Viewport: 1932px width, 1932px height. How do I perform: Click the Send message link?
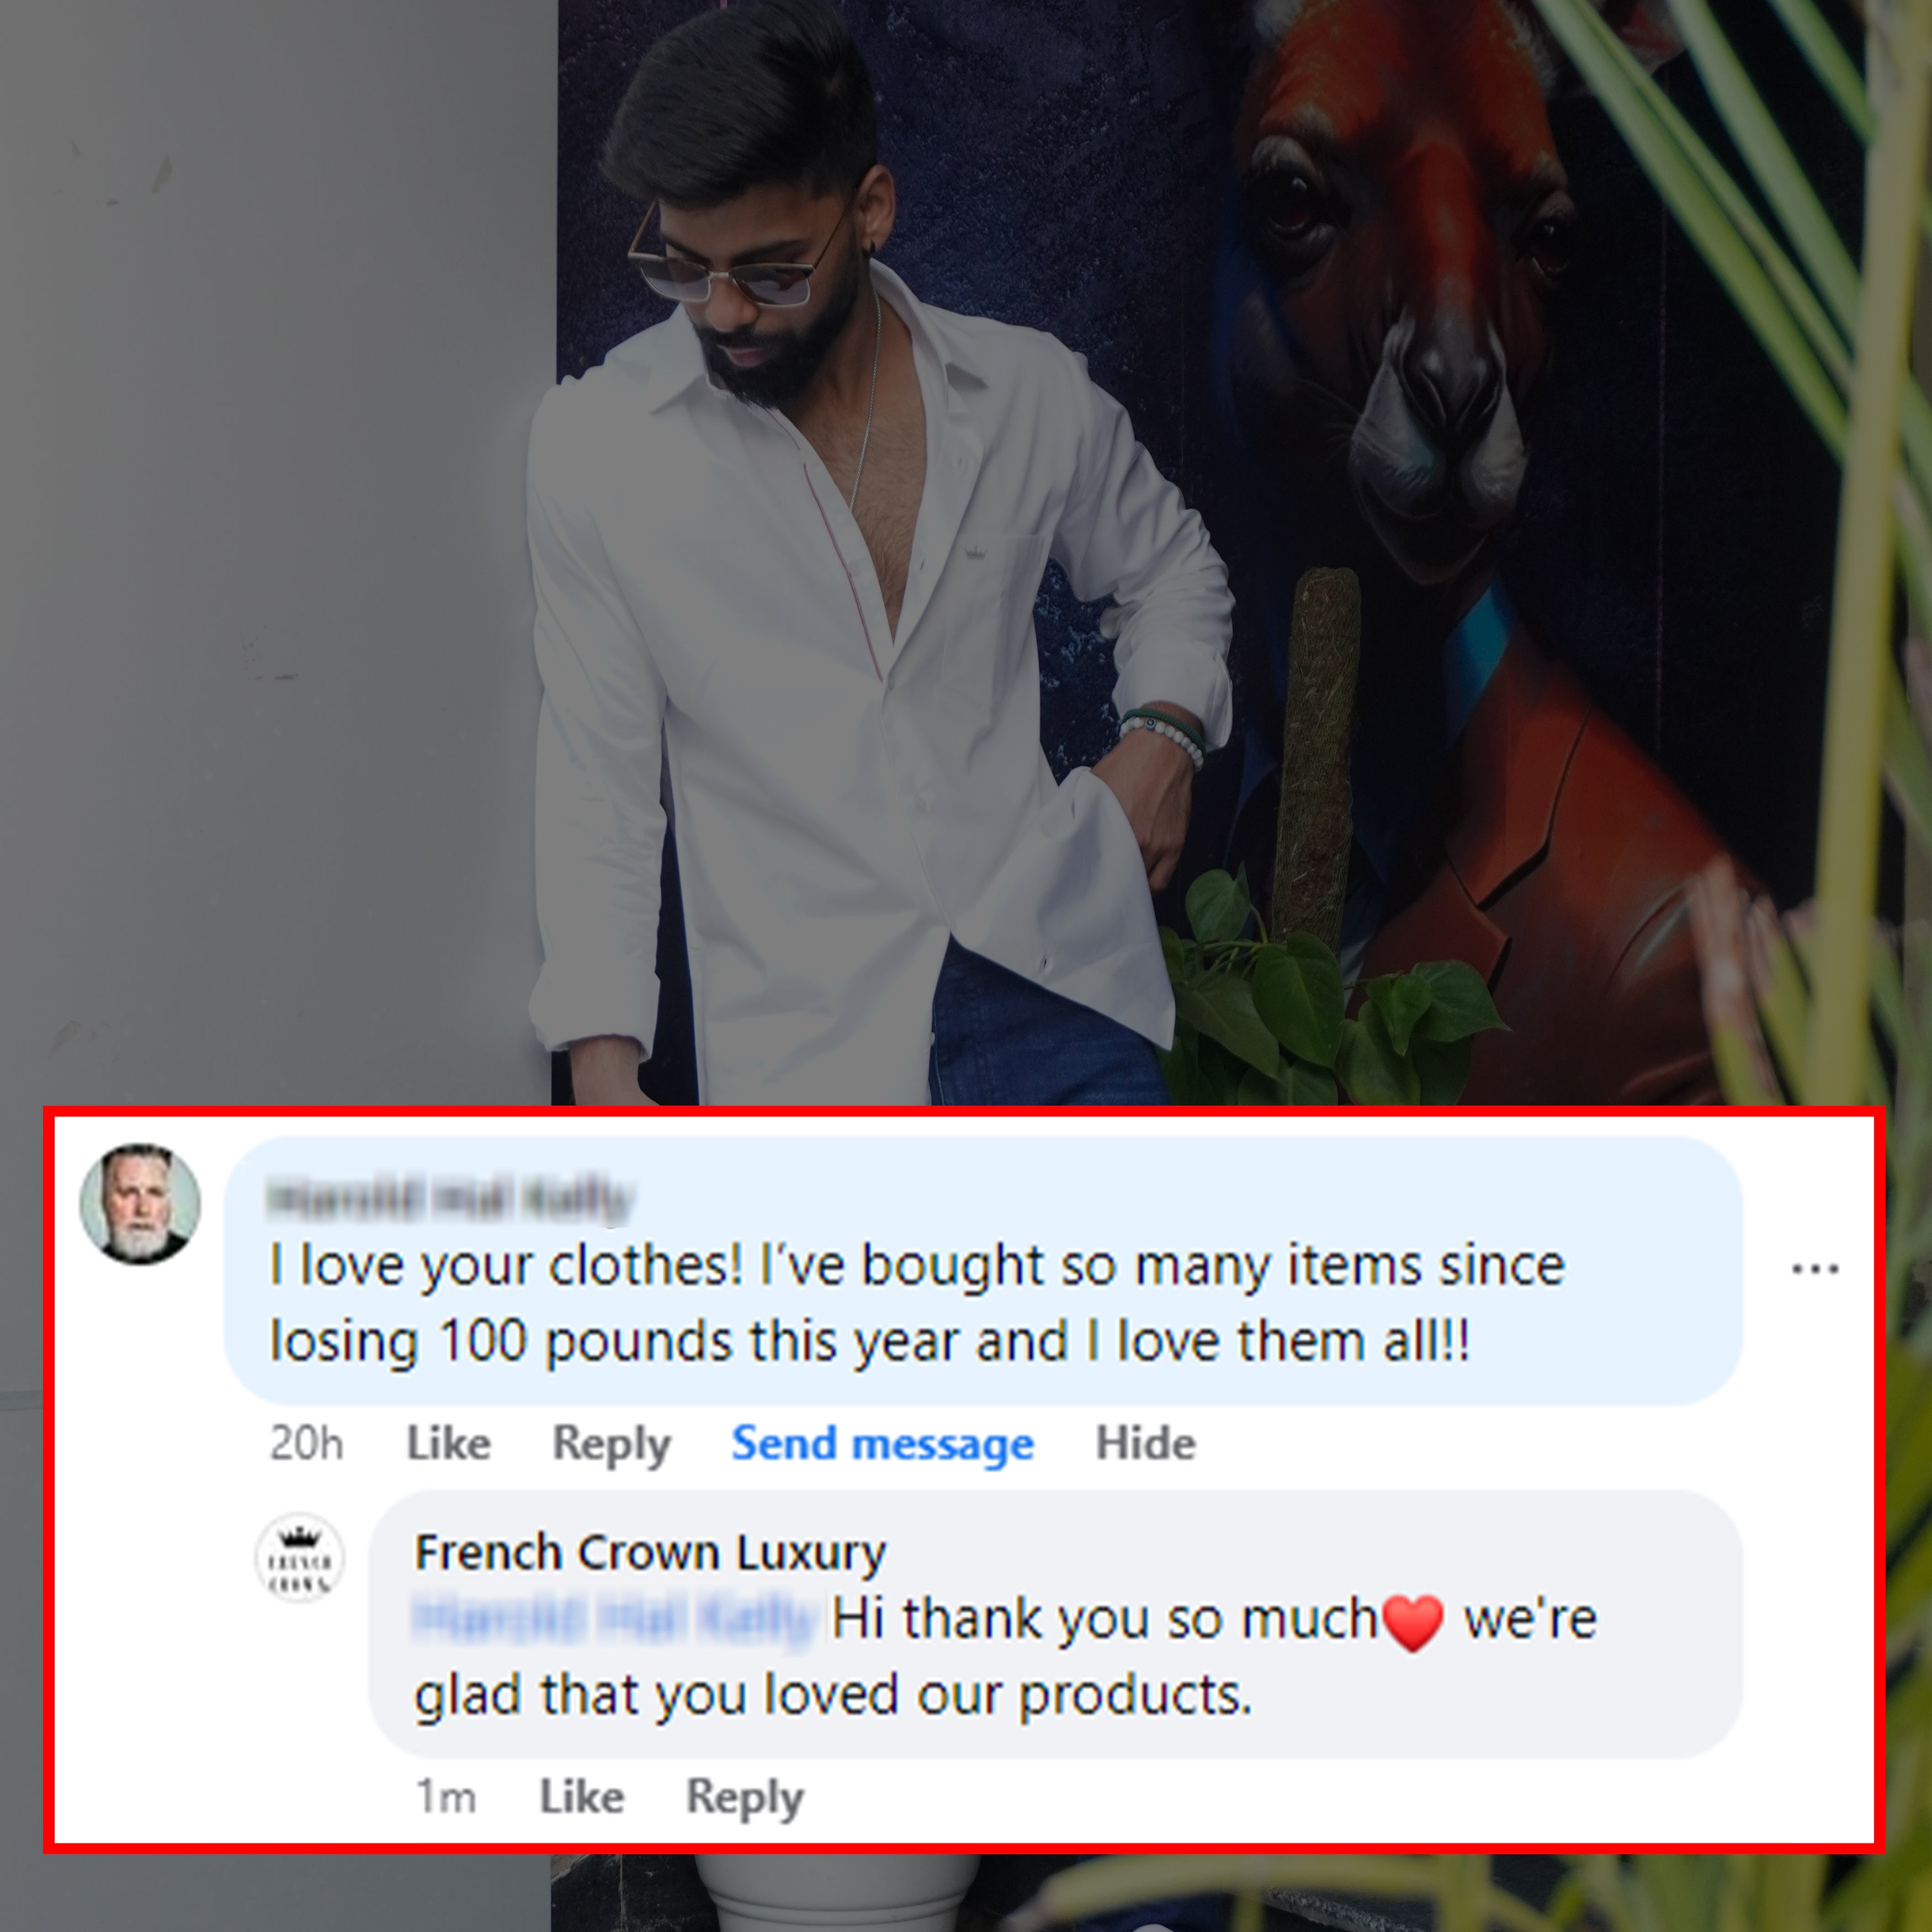882,1444
